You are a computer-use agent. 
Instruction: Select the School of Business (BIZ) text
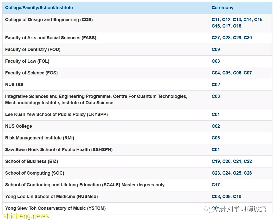point(32,161)
